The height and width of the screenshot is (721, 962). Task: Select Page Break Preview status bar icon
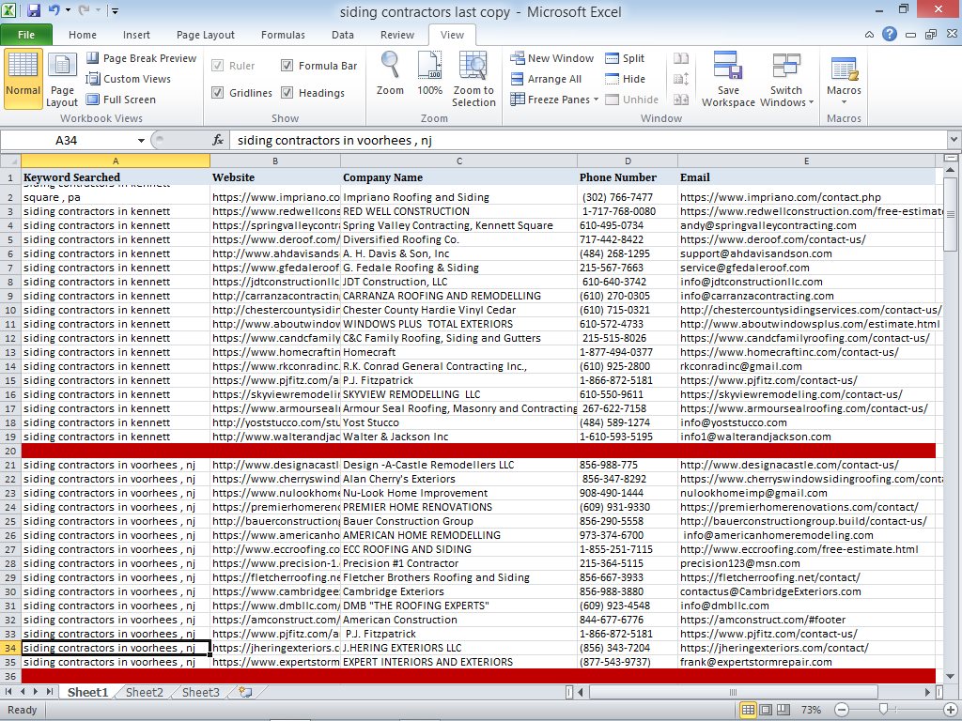(784, 710)
